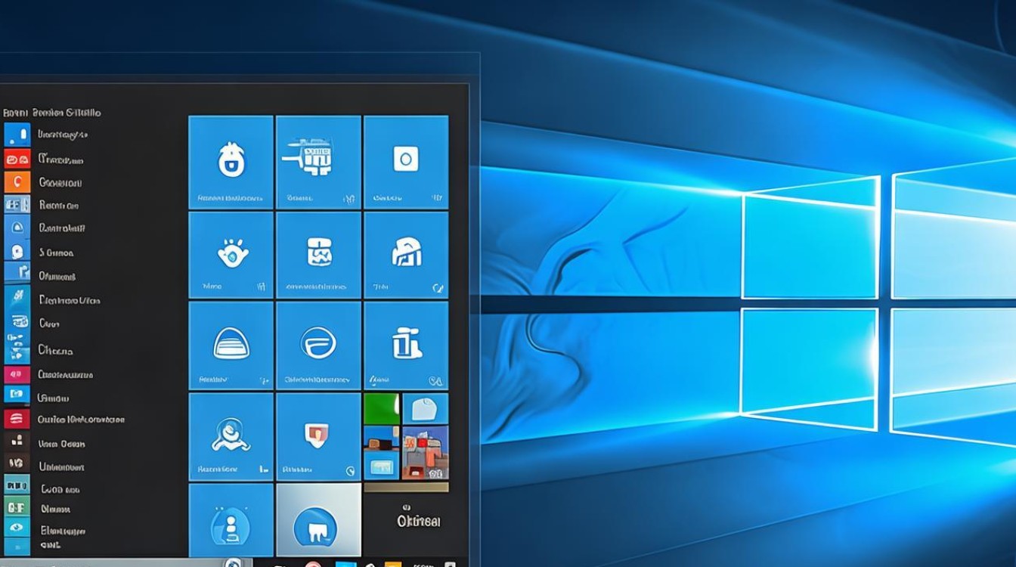1016x567 pixels.
Task: Open the small light-blue note tile
Action: pyautogui.click(x=426, y=408)
